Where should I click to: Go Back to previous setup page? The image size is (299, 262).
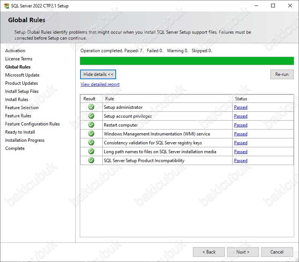pyautogui.click(x=209, y=252)
